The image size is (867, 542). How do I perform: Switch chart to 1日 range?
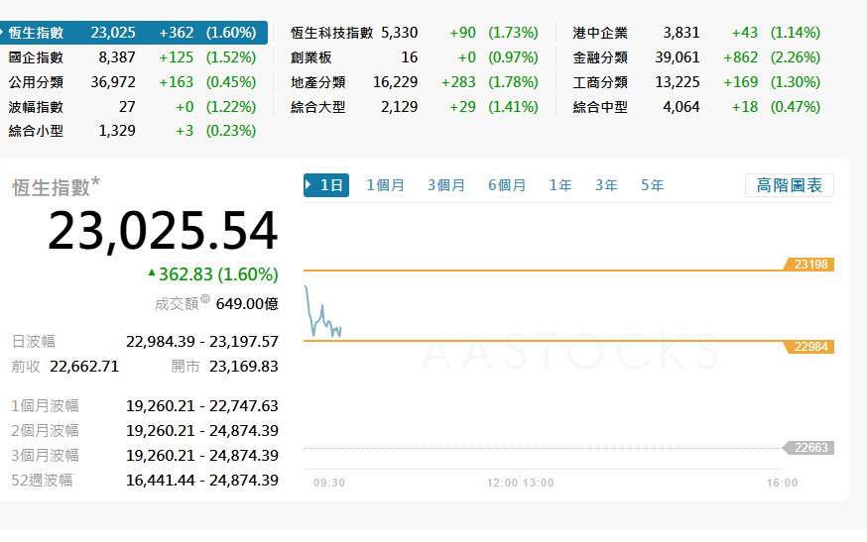[326, 185]
